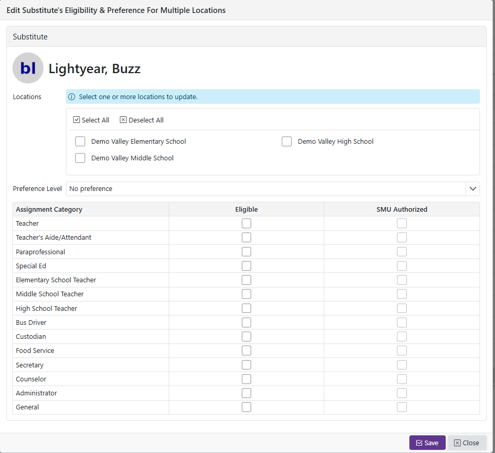Viewport: 495px width, 453px height.
Task: Check Demo Valley Elementary School
Action: click(80, 142)
